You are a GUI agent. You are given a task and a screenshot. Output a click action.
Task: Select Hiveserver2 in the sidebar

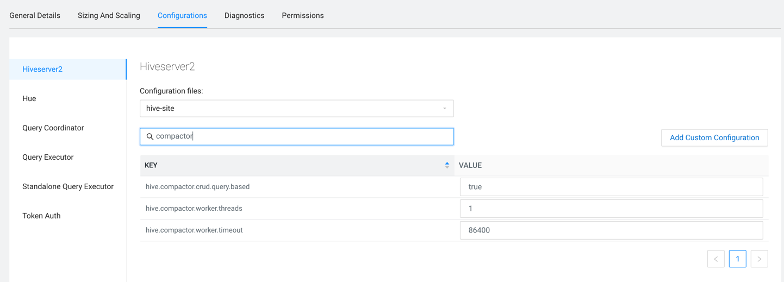(x=42, y=70)
